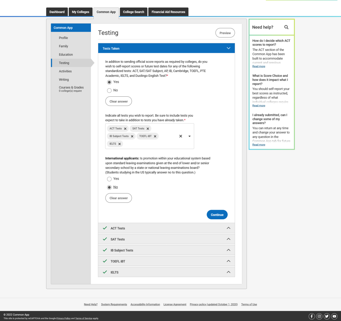Screen dimensions: 341x321
Task: Expand the SAT Tests section chevron
Action: click(229, 239)
